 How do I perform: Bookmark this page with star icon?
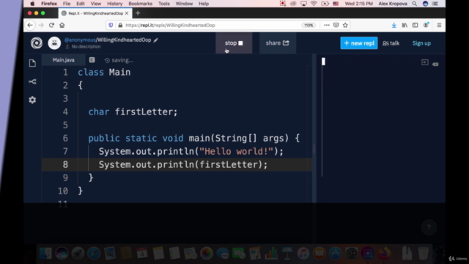tap(345, 25)
